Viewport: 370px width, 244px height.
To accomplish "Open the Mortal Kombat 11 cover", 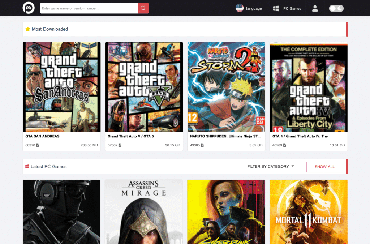I will tap(309, 212).
